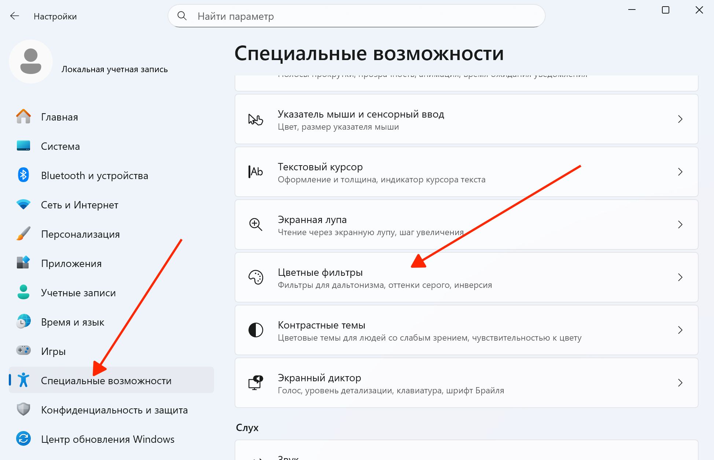The image size is (714, 460).
Task: Click the Wi-Fi icon for Сеть и Интернет
Action: 23,204
